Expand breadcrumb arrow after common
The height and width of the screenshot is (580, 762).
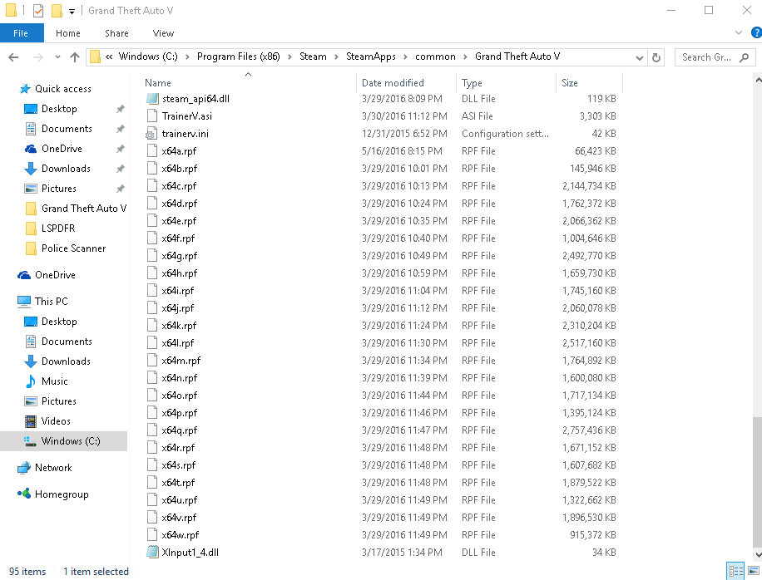[x=465, y=57]
